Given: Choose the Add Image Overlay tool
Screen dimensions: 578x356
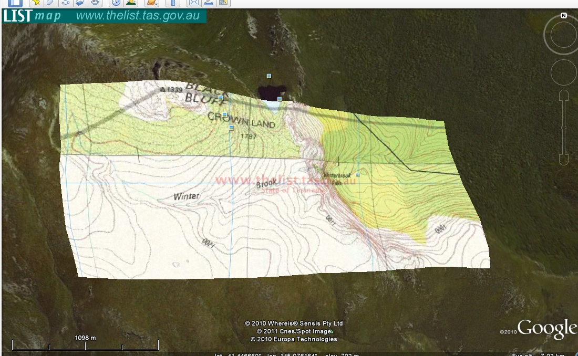Looking at the screenshot, I should 80,3.
